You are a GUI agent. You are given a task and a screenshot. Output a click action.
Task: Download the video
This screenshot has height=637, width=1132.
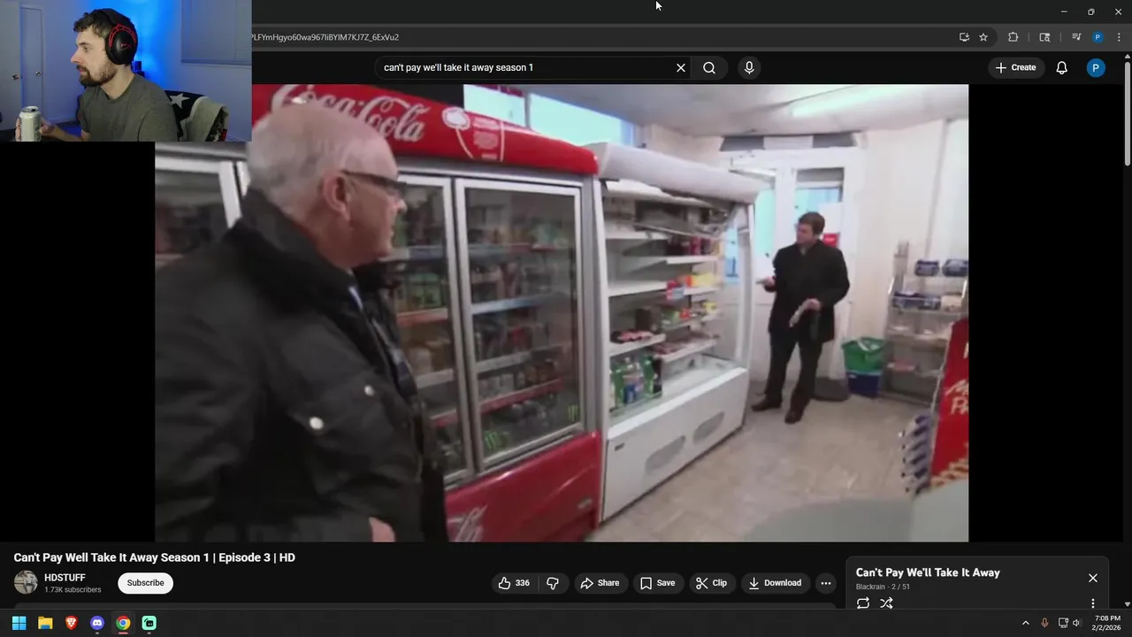point(775,583)
